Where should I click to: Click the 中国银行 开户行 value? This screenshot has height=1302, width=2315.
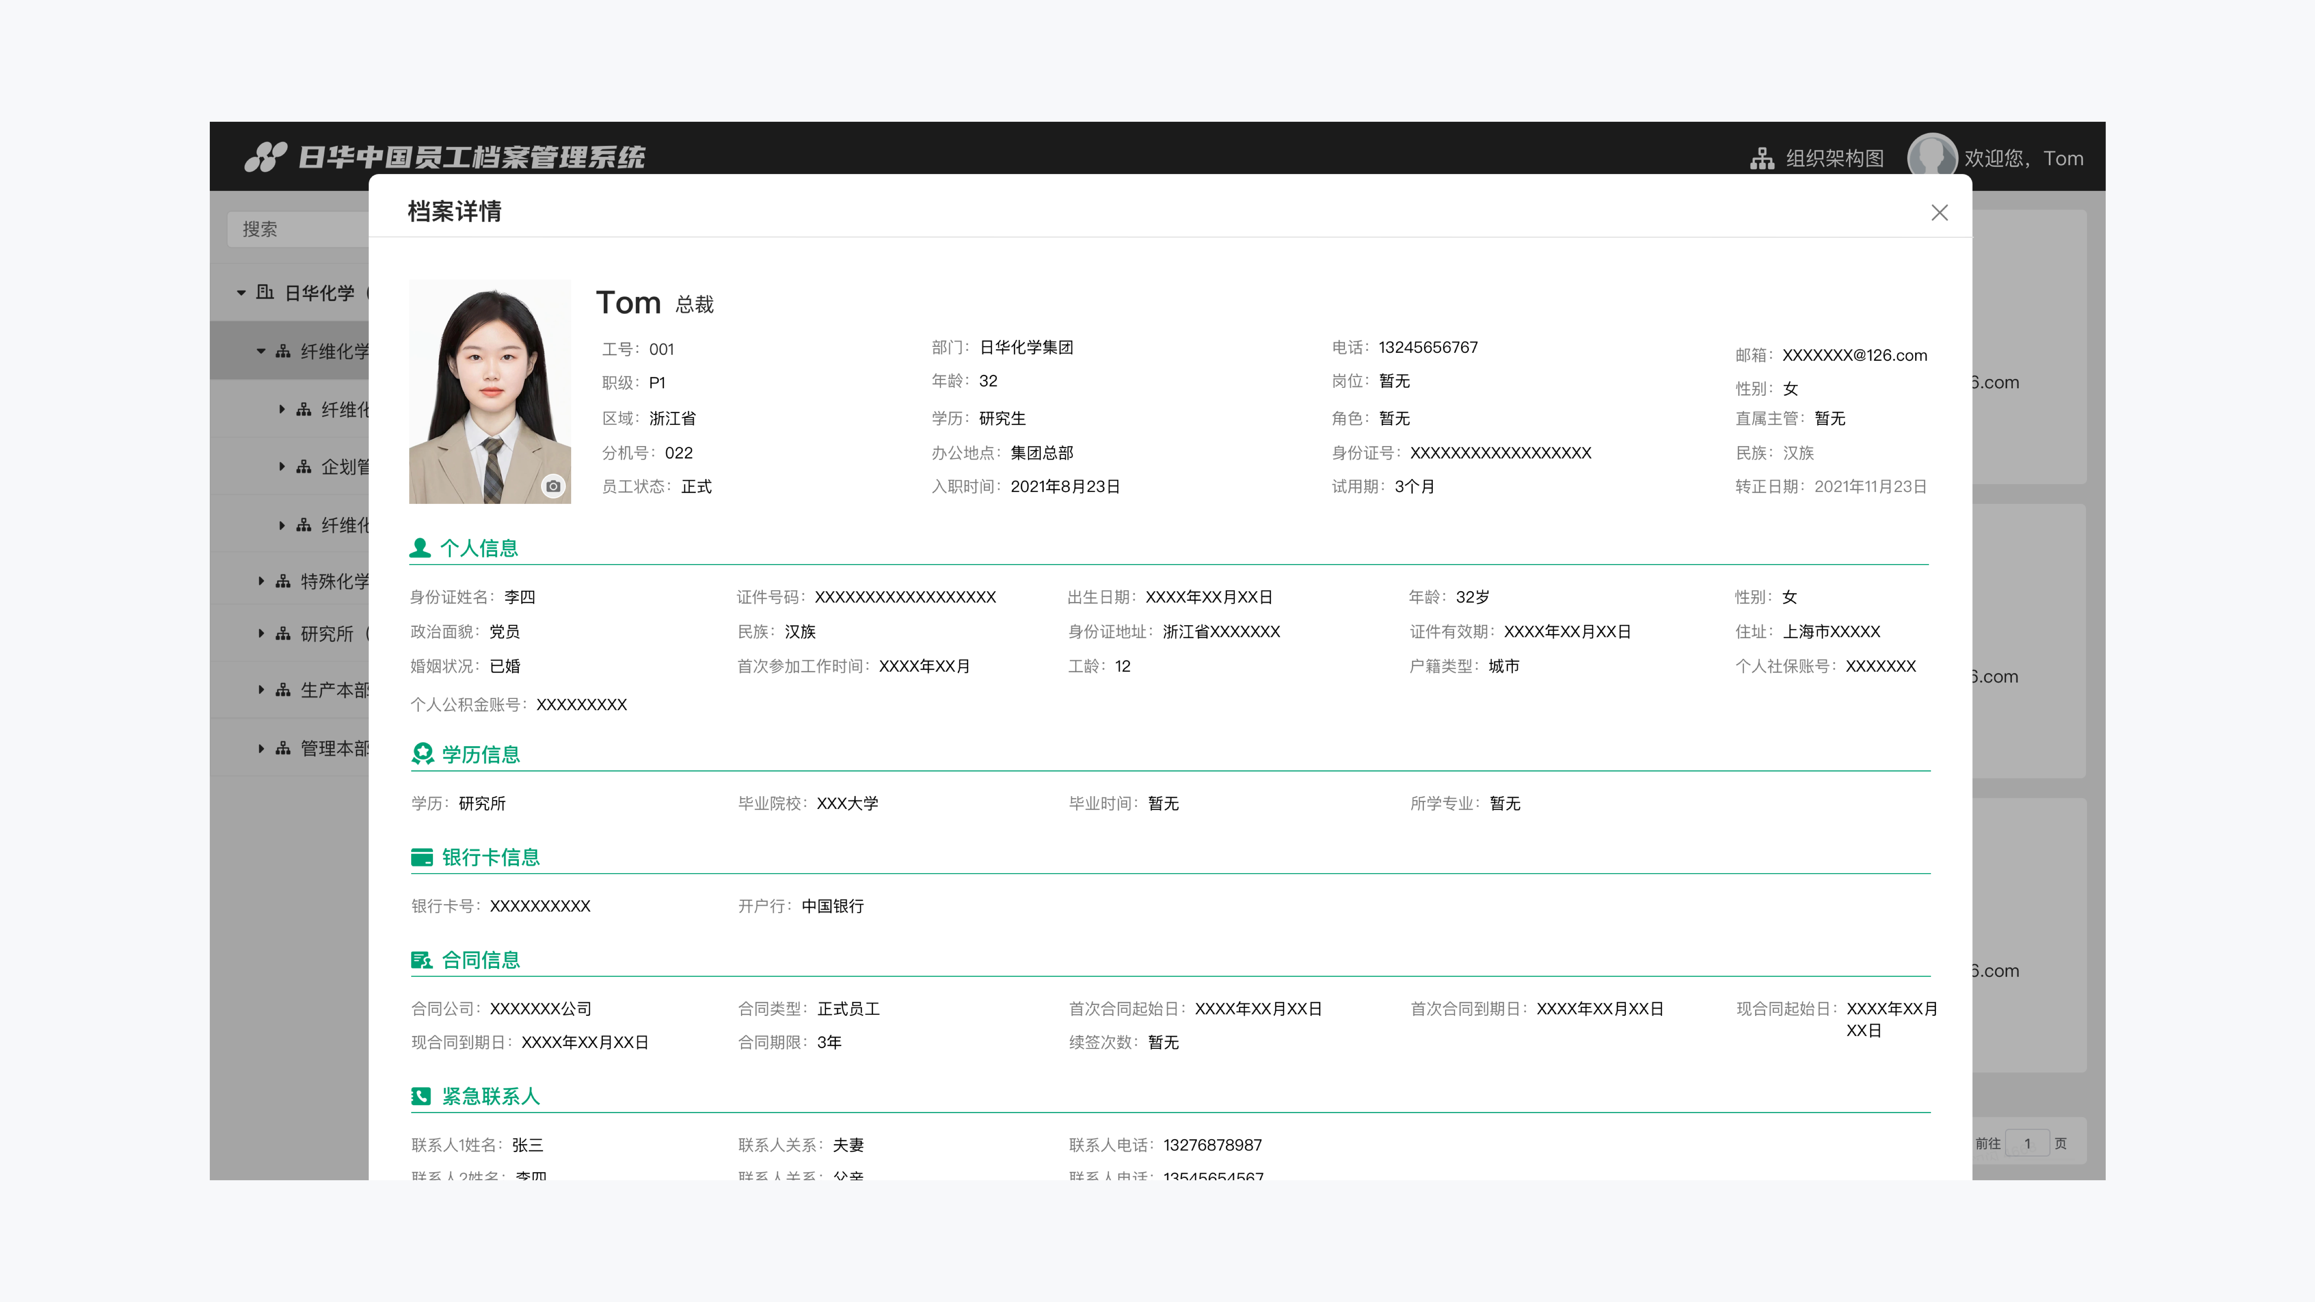[x=832, y=907]
